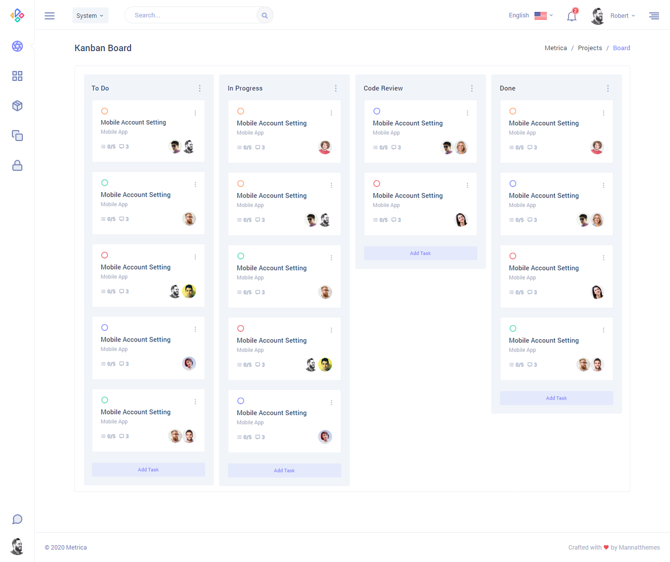The height and width of the screenshot is (562, 670).
Task: Toggle blue status circle on first Code Review card
Action: click(377, 111)
